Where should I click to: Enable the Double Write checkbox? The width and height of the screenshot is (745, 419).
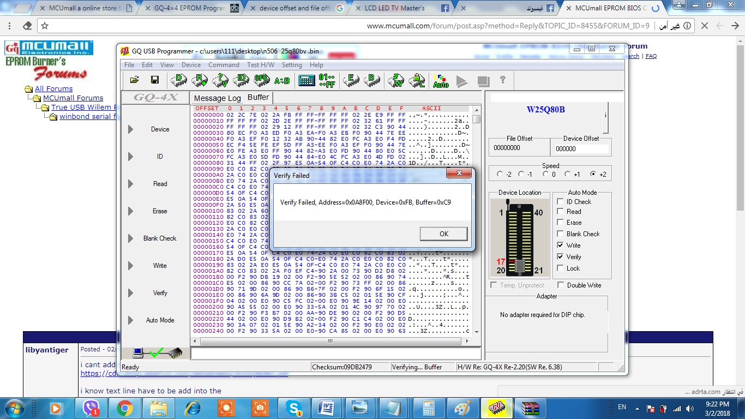coord(561,285)
